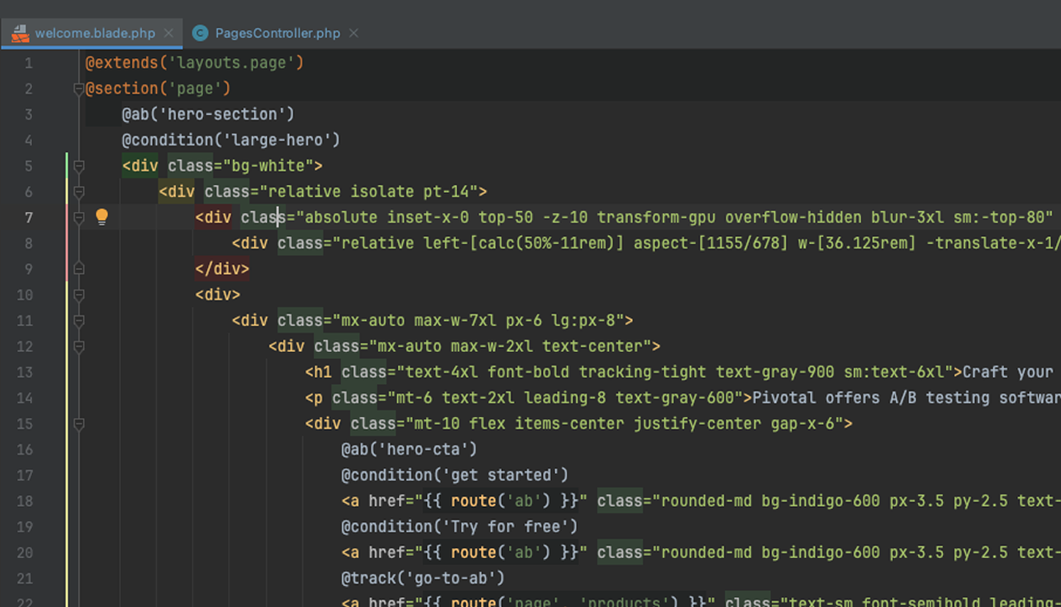The image size is (1061, 607).
Task: Click the @extends directive on line 1
Action: (122, 63)
